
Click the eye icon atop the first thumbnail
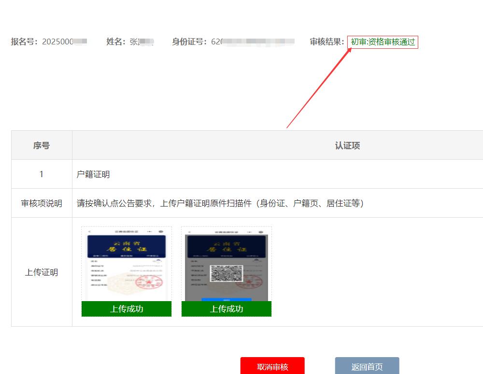point(161,232)
